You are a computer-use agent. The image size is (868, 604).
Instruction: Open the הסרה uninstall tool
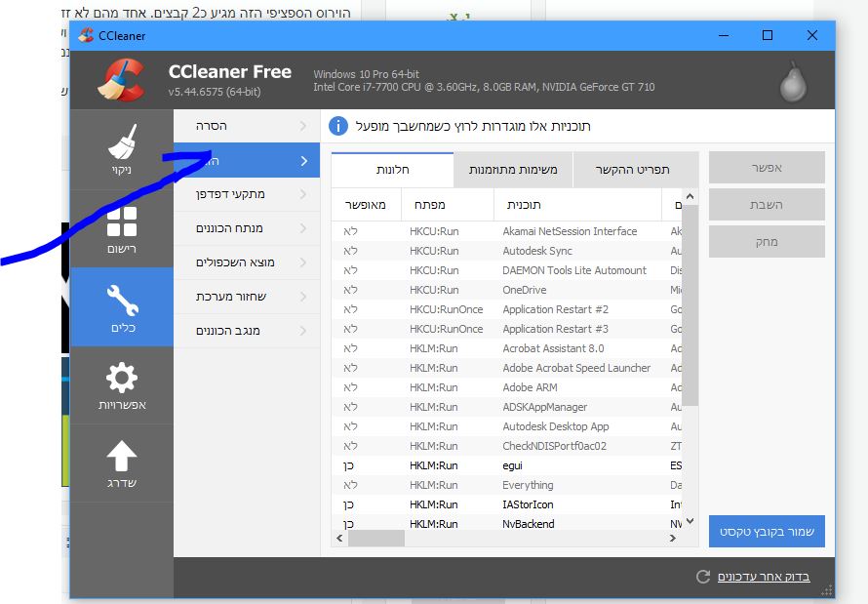[247, 126]
